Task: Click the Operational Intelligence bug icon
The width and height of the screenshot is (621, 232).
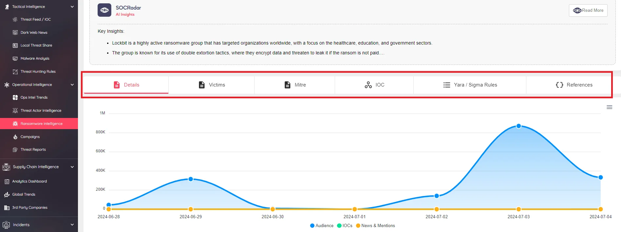Action: coord(7,85)
